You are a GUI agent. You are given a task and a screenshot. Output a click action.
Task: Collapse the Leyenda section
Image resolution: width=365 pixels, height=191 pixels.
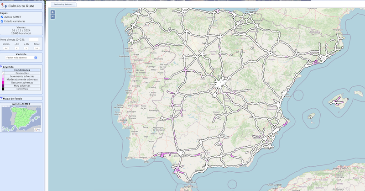tap(1, 66)
